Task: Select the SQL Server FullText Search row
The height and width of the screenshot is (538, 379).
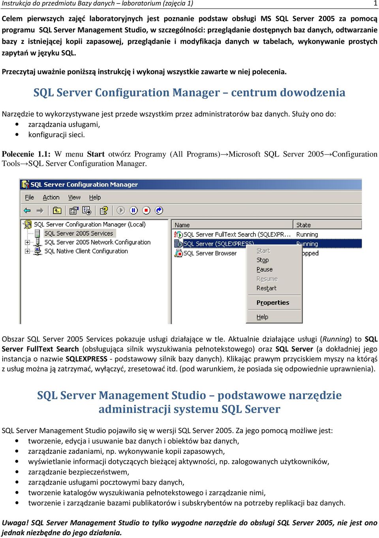Action: [x=268, y=234]
